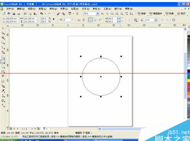Select the Pick tool in toolbox
Viewport: 190px width, 141px height.
3,28
